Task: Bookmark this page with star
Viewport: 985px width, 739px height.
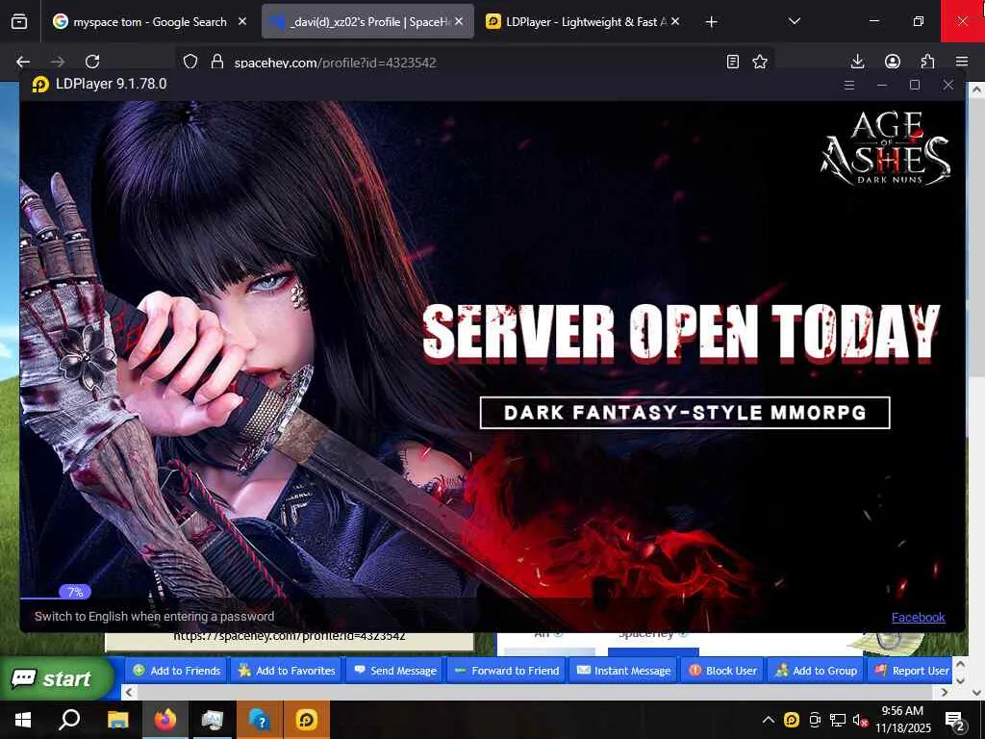Action: tap(760, 62)
